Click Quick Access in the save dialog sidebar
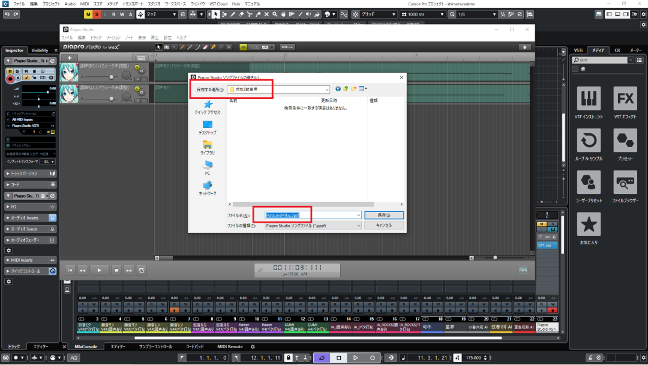Viewport: 648px width, 365px height. pyautogui.click(x=208, y=107)
